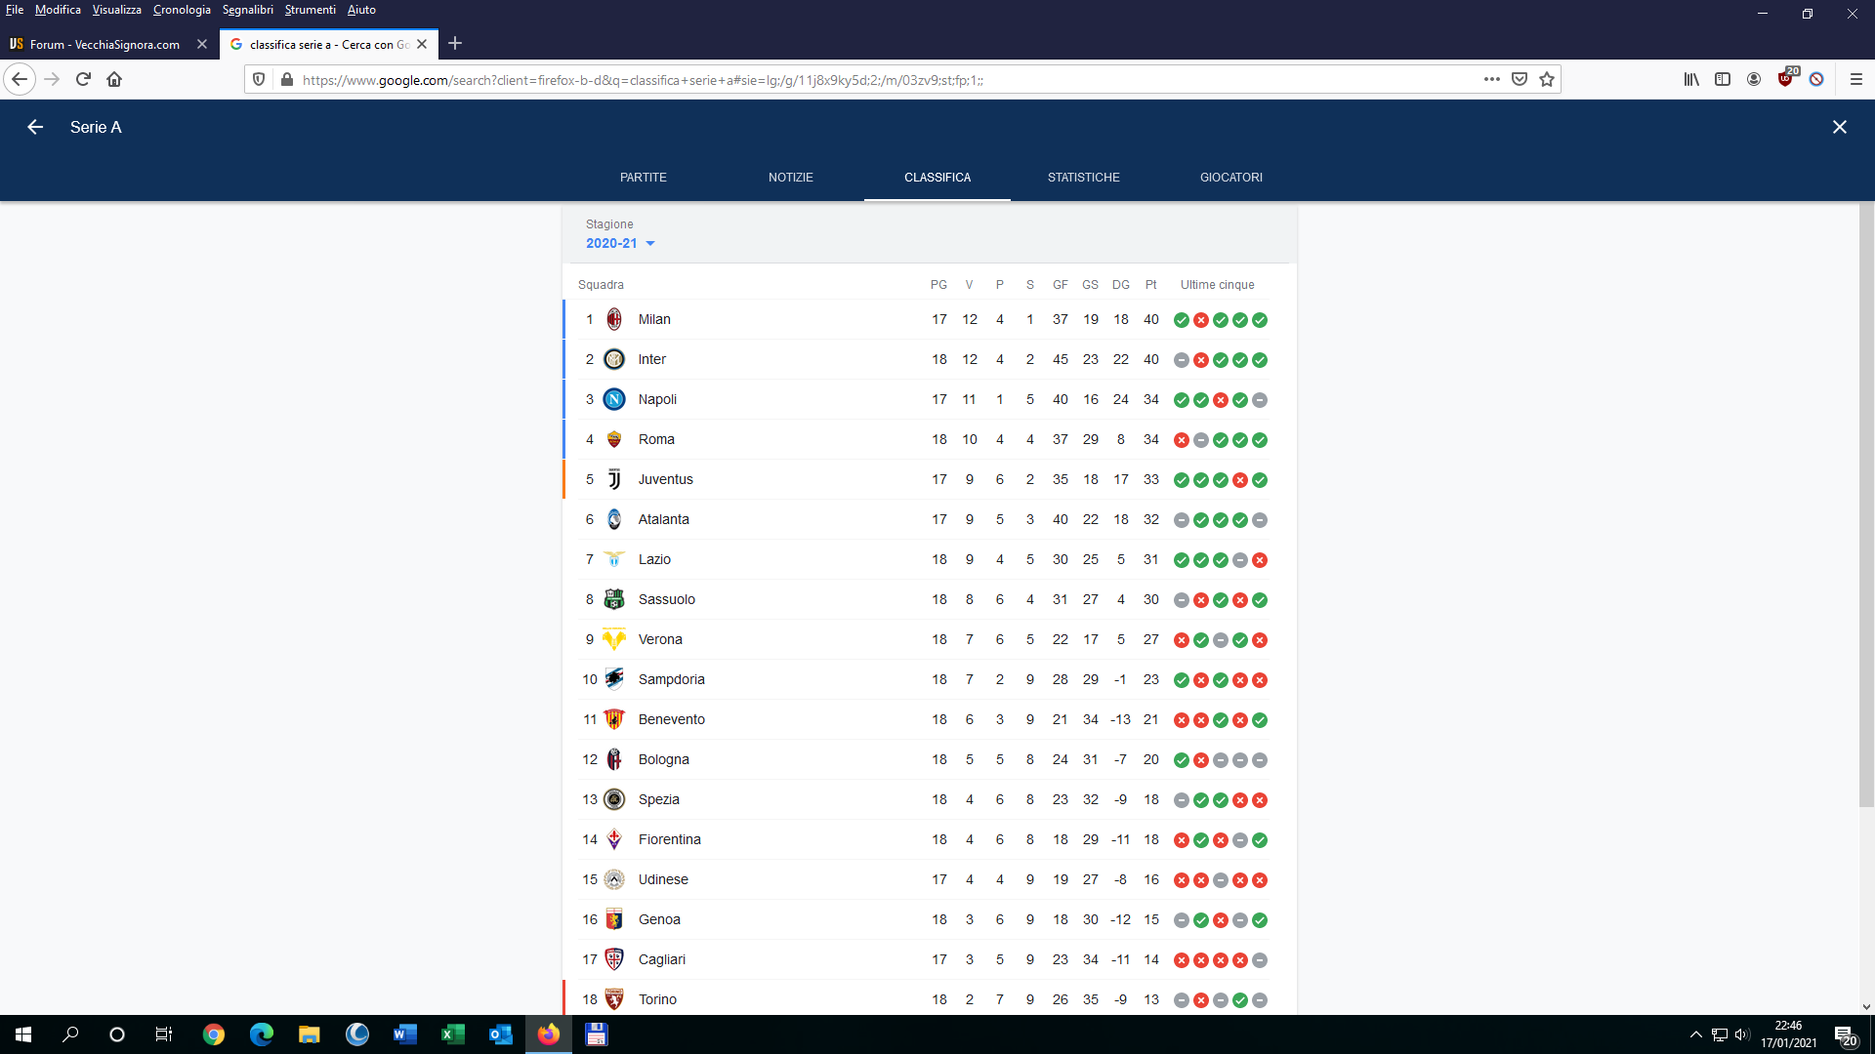The height and width of the screenshot is (1054, 1875).
Task: Expand the 2020-21 season dropdown
Action: point(620,243)
